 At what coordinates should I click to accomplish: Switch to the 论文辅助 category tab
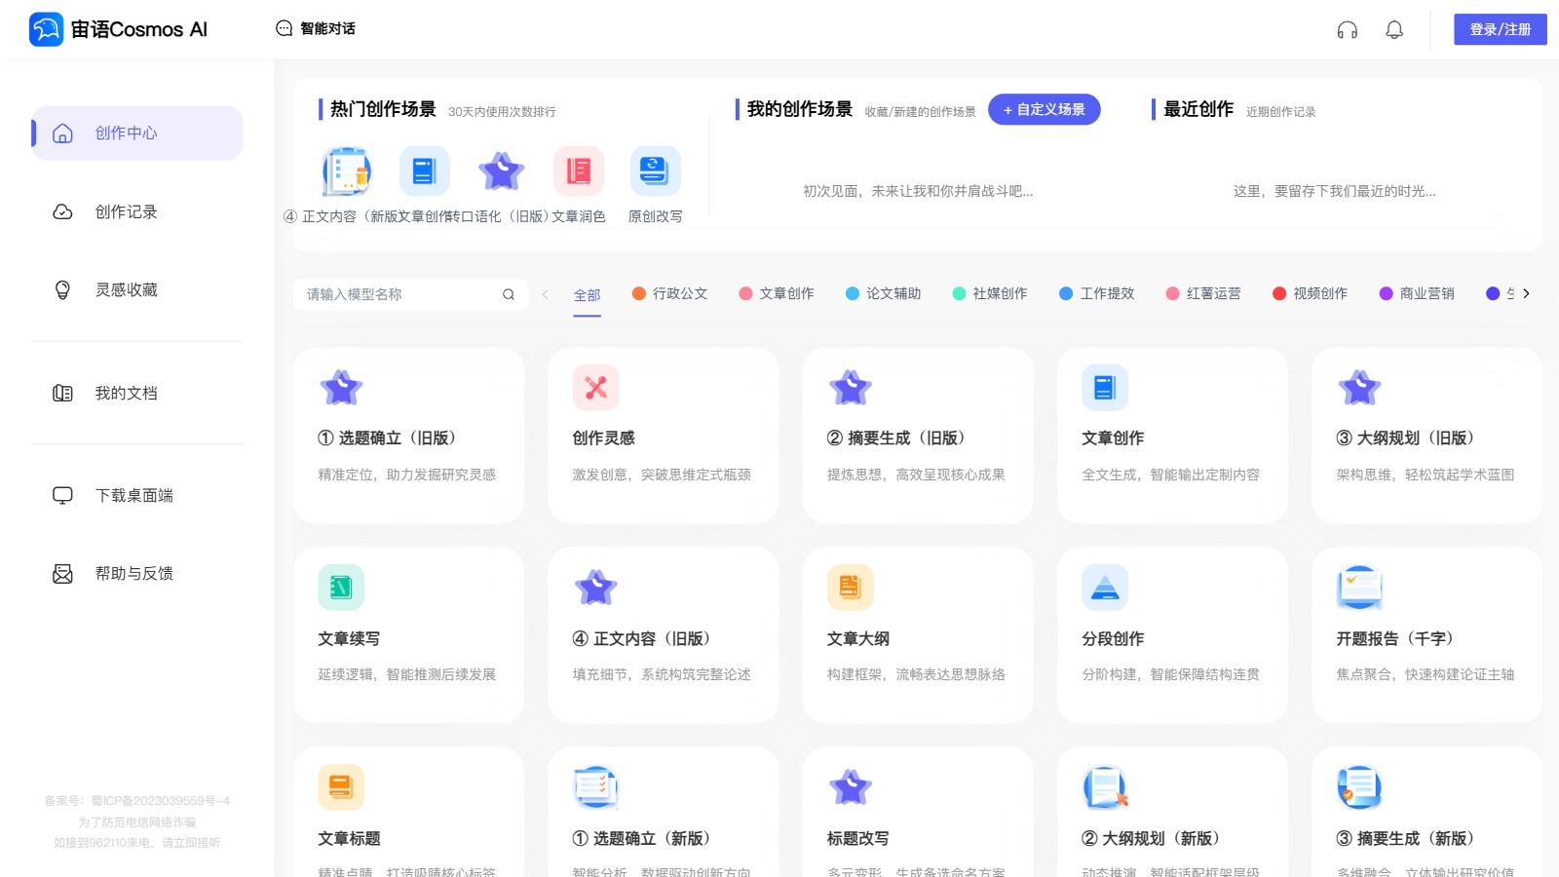coord(894,293)
